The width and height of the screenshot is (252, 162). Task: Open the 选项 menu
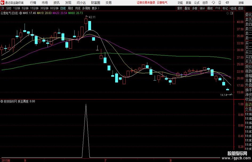tap(205, 3)
